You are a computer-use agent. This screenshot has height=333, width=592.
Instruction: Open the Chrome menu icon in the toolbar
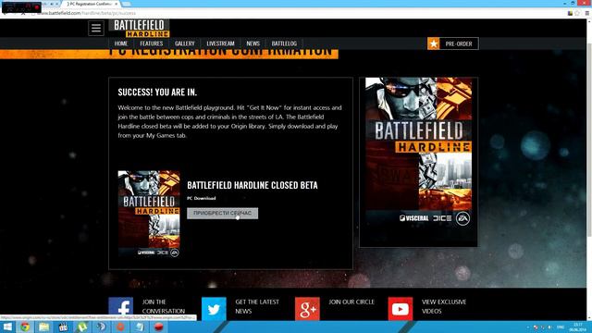(587, 13)
